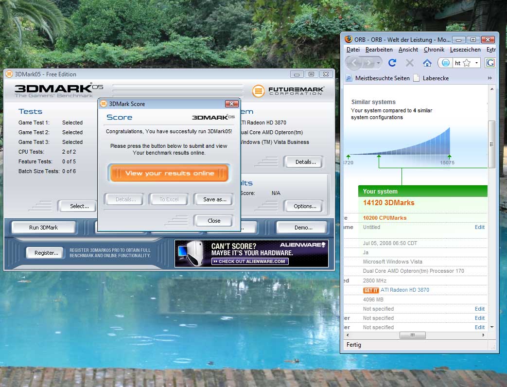Expand the bookmarks toolbar overflow chevron
Image resolution: width=507 pixels, height=387 pixels.
click(490, 78)
